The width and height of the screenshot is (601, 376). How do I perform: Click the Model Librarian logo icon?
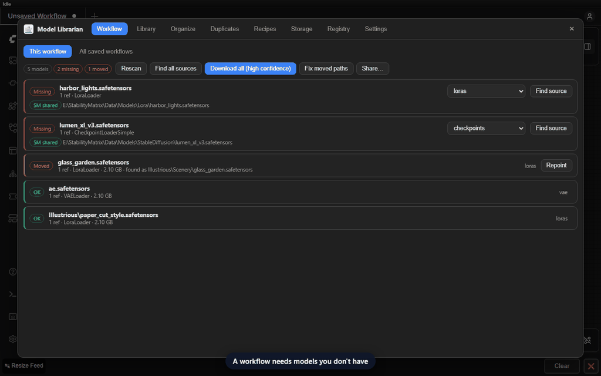(x=28, y=29)
